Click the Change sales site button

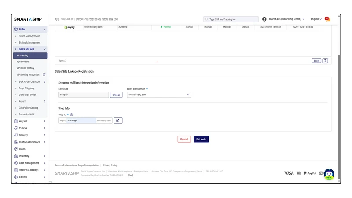pos(116,95)
